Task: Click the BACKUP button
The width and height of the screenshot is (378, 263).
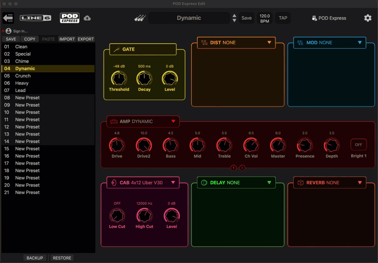Action: coord(35,258)
